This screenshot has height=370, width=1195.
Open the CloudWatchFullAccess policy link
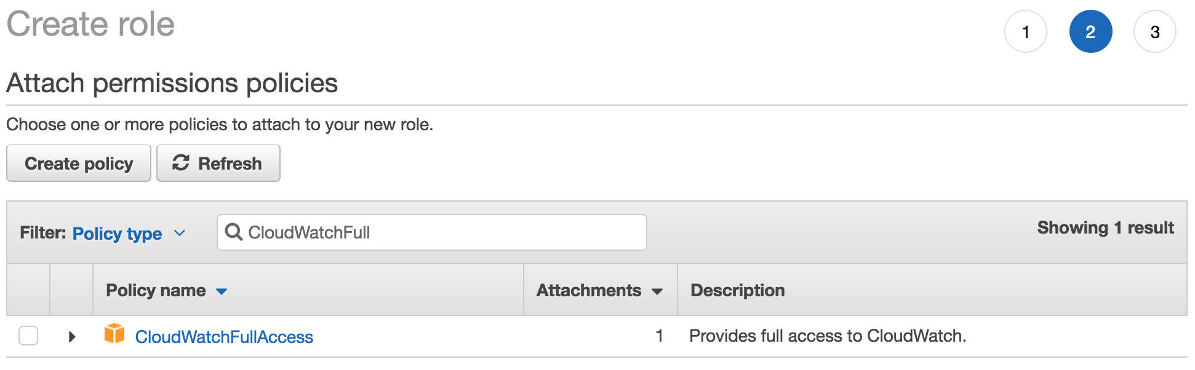pos(224,337)
